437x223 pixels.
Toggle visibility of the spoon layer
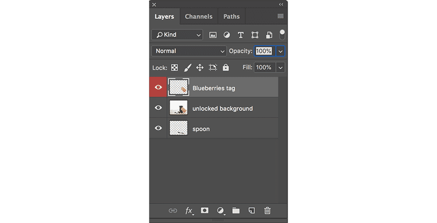158,128
